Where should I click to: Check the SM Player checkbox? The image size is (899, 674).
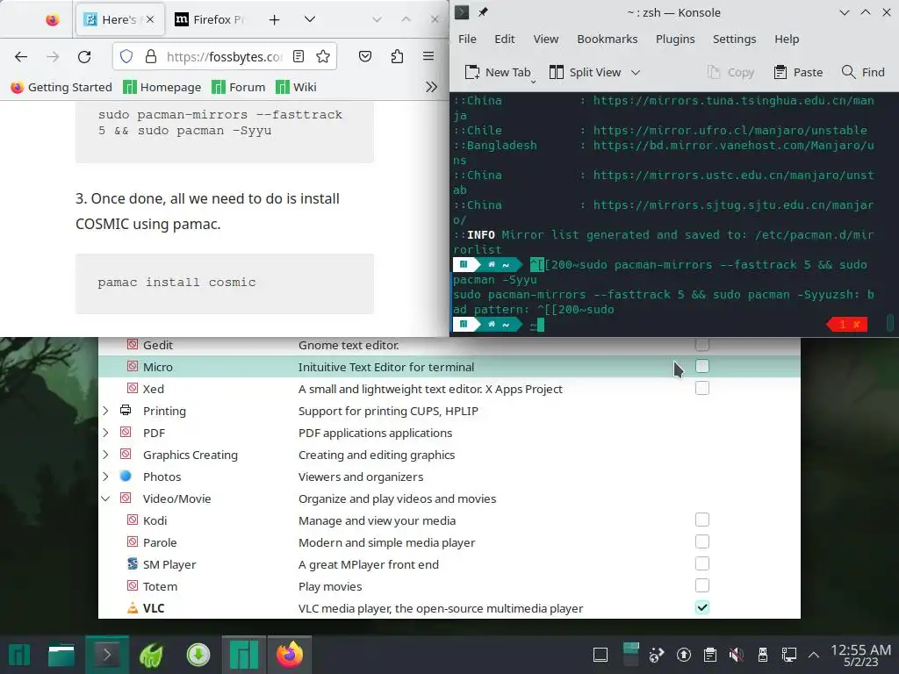click(701, 563)
